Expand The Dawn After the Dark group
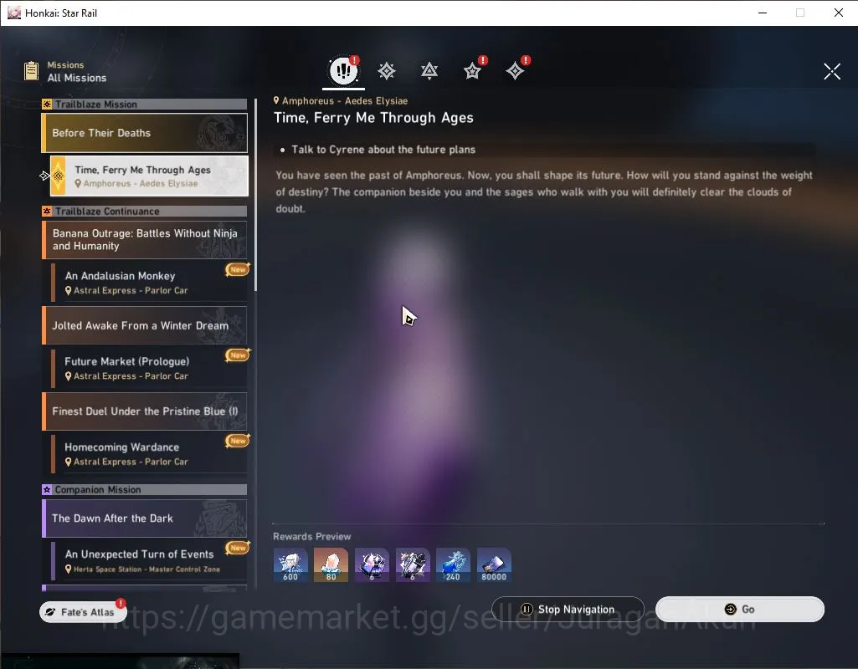Image resolution: width=858 pixels, height=669 pixels. click(145, 518)
